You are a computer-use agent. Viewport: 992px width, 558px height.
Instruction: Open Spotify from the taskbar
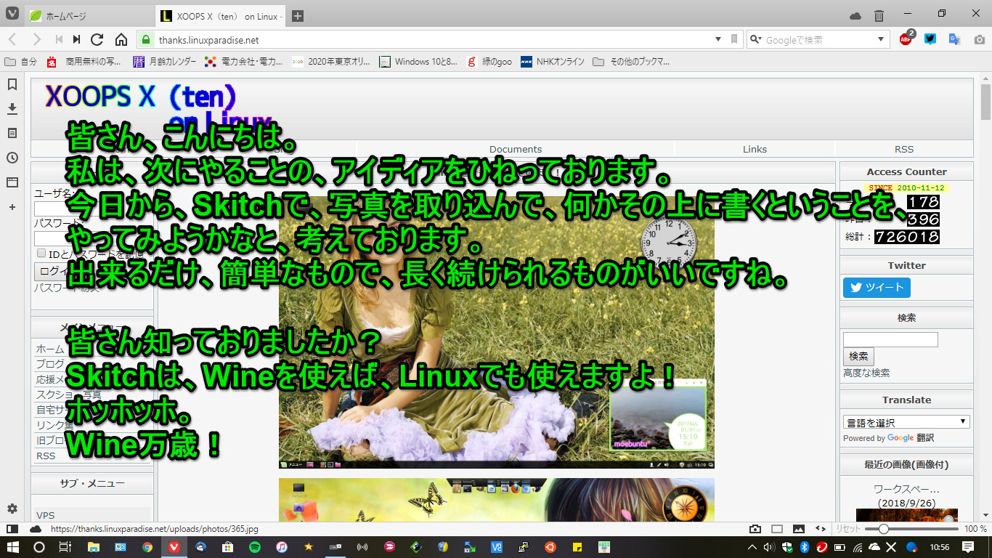tap(254, 547)
